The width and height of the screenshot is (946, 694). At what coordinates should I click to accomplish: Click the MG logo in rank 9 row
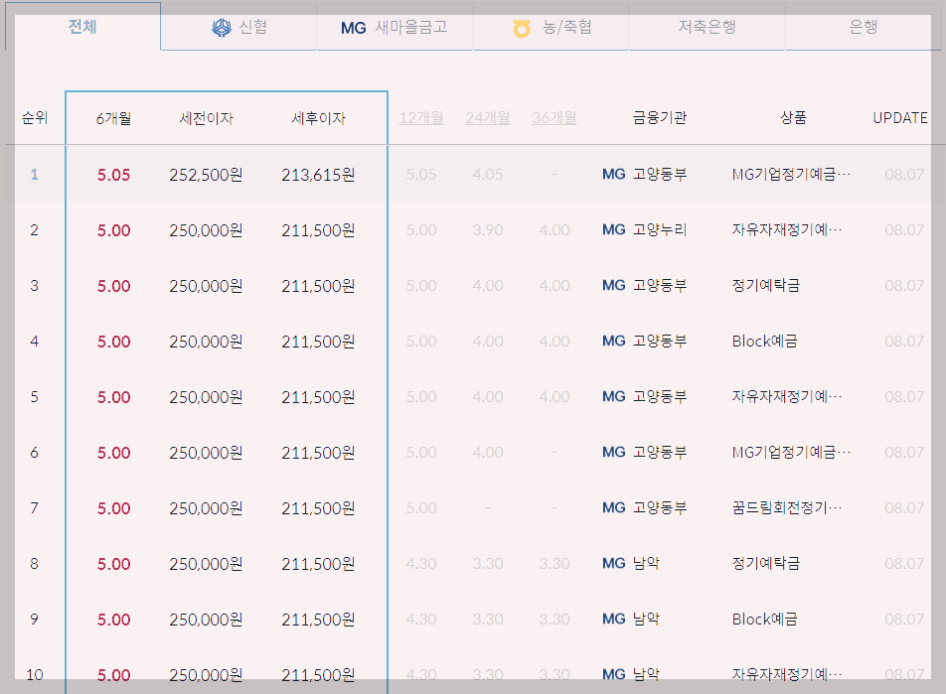pos(613,619)
